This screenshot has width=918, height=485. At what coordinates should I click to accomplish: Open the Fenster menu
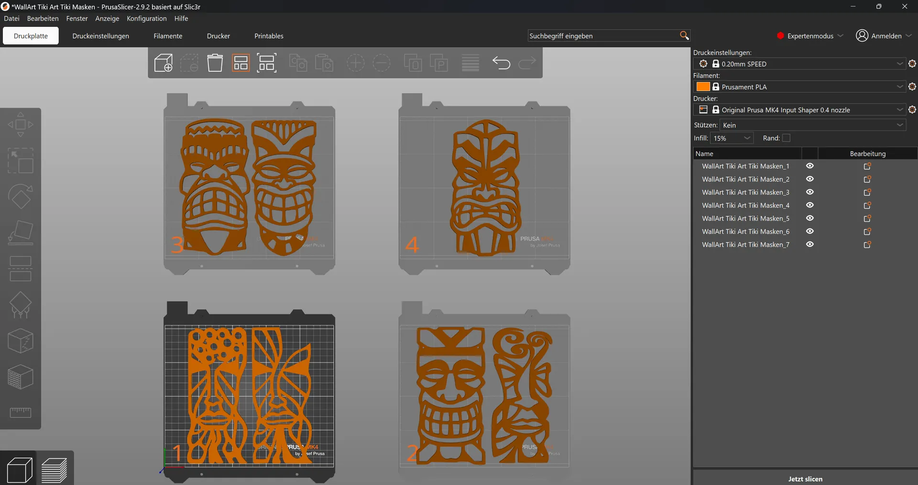pyautogui.click(x=77, y=18)
